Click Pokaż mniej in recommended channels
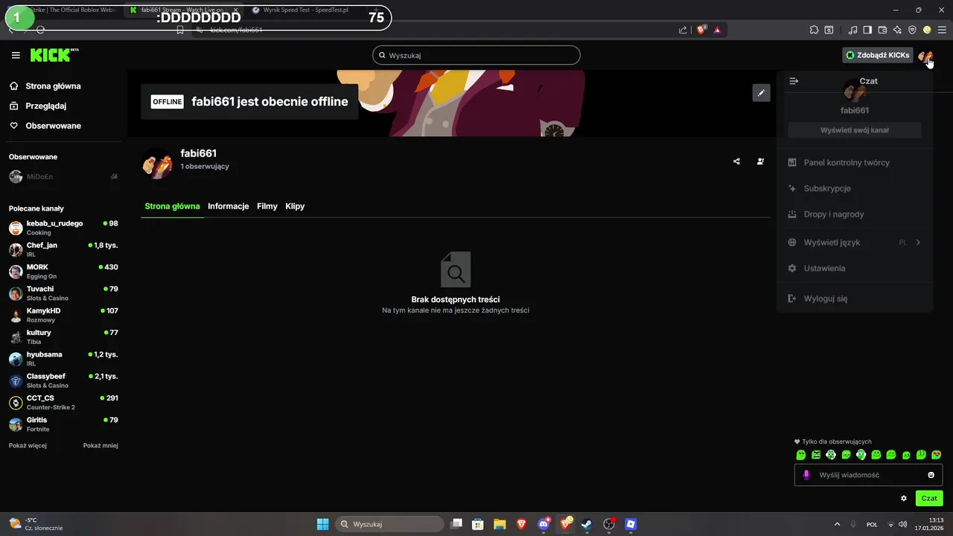The width and height of the screenshot is (953, 536). point(101,445)
